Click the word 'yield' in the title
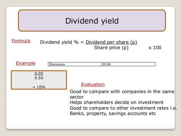Viewport: 181px width, 136px height. [110, 21]
